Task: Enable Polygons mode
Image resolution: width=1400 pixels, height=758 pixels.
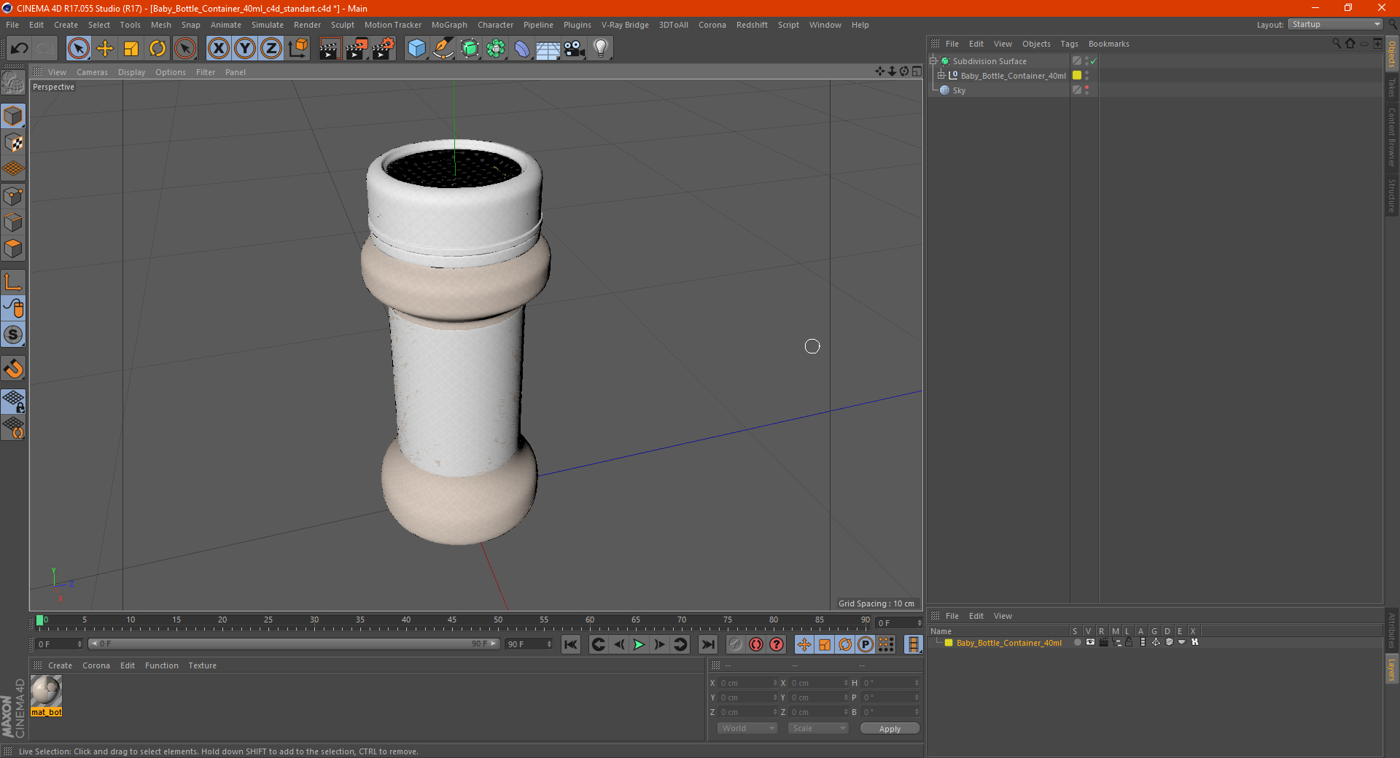Action: [14, 249]
